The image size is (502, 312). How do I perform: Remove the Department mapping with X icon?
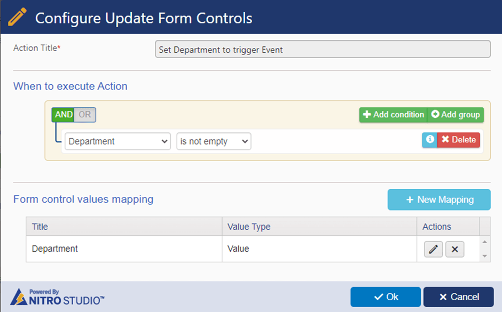(x=454, y=250)
